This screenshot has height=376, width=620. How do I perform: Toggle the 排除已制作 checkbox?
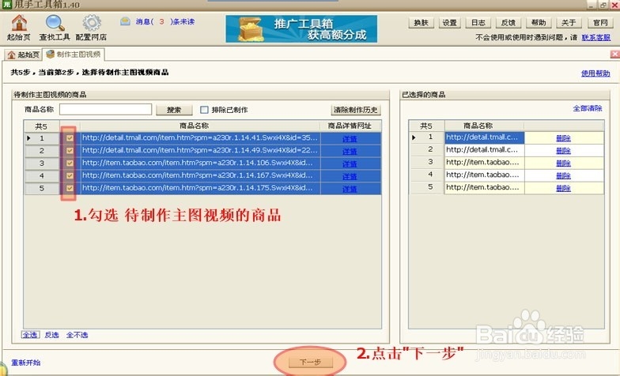tap(204, 110)
